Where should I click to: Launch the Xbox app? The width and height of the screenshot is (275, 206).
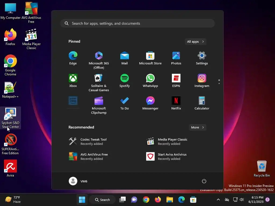coord(73,81)
